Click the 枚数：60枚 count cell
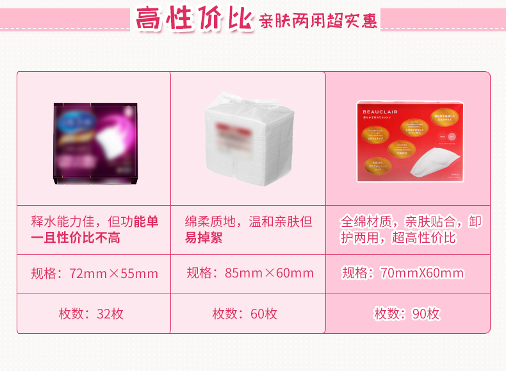The image size is (506, 371). pyautogui.click(x=248, y=313)
